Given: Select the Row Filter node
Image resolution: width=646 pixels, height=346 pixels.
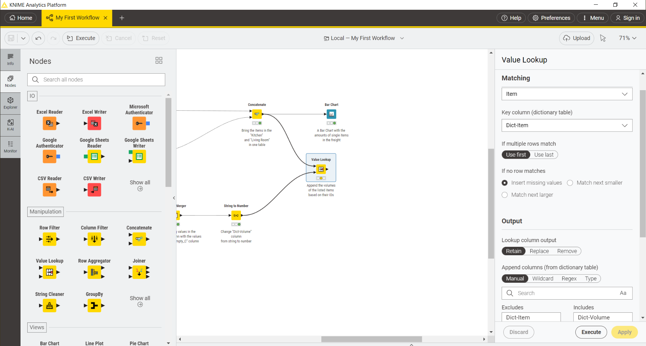Looking at the screenshot, I should (49, 239).
